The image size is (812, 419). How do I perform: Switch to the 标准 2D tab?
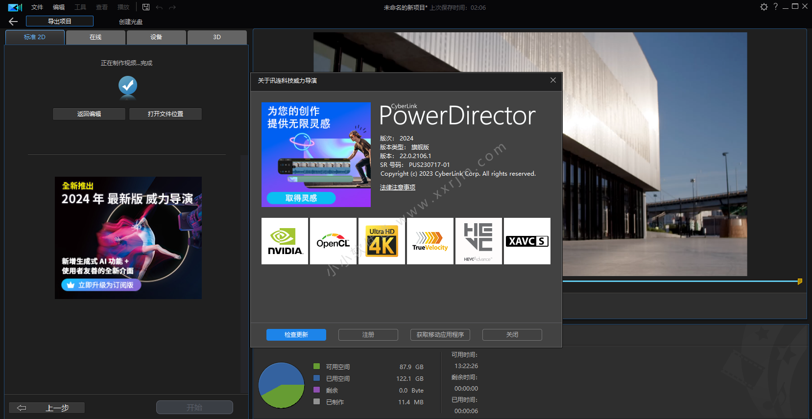[x=35, y=37]
